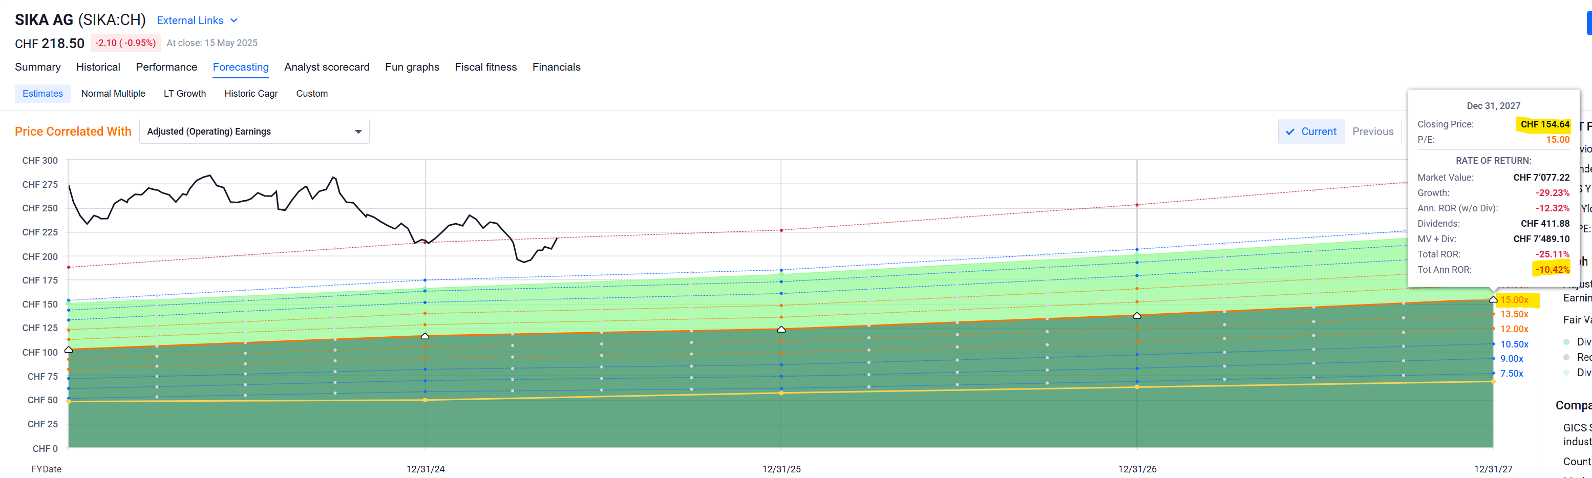Click the CHF 411.88 dividends value

point(1545,224)
